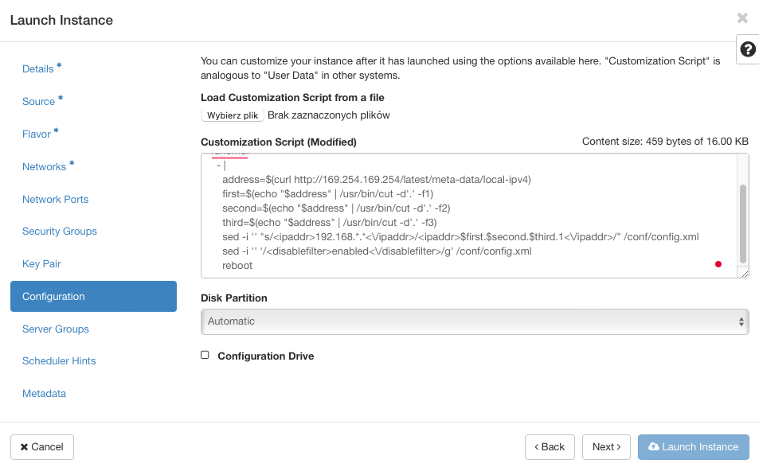This screenshot has height=471, width=759.
Task: Go back with the Back button
Action: 550,447
